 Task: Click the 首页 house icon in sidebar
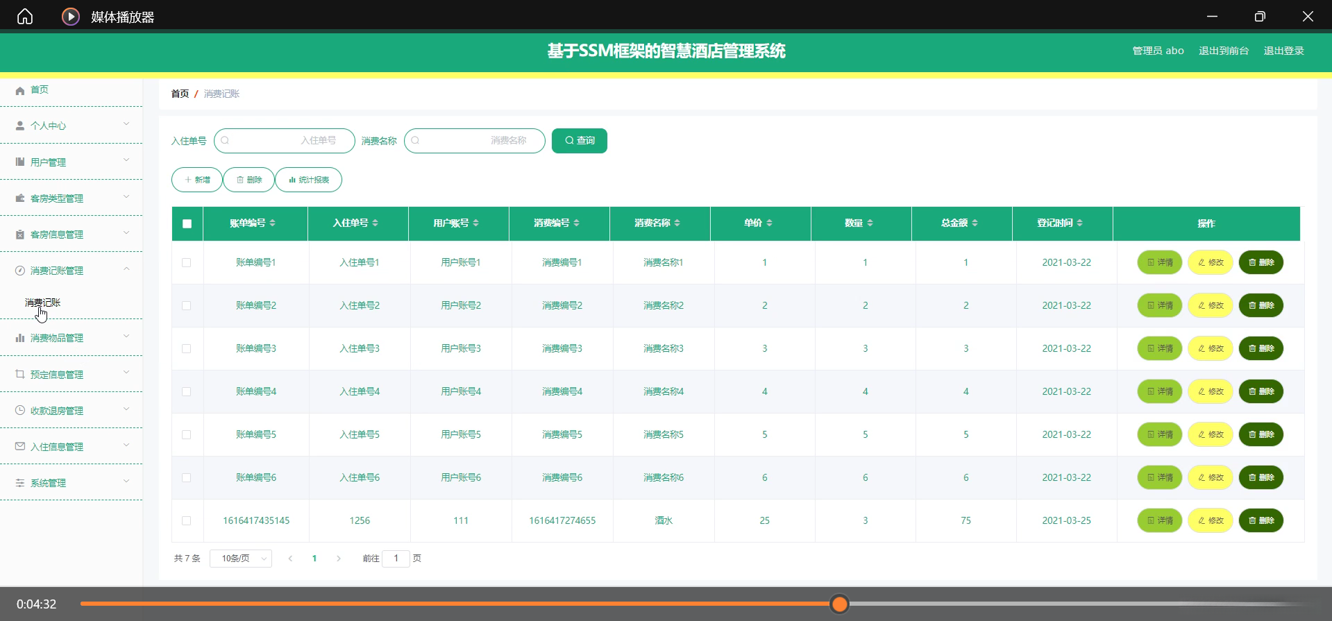tap(20, 90)
